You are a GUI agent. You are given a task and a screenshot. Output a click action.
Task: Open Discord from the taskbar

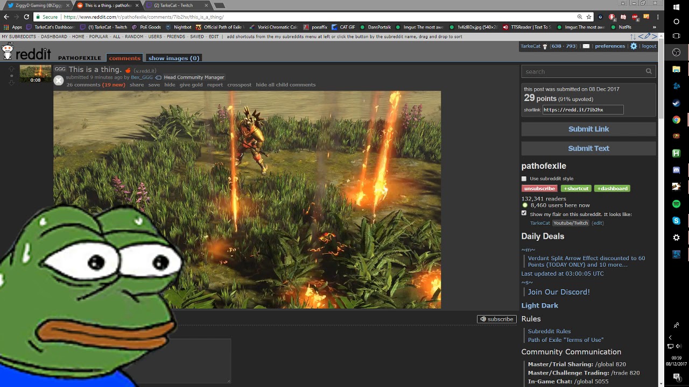pos(677,170)
